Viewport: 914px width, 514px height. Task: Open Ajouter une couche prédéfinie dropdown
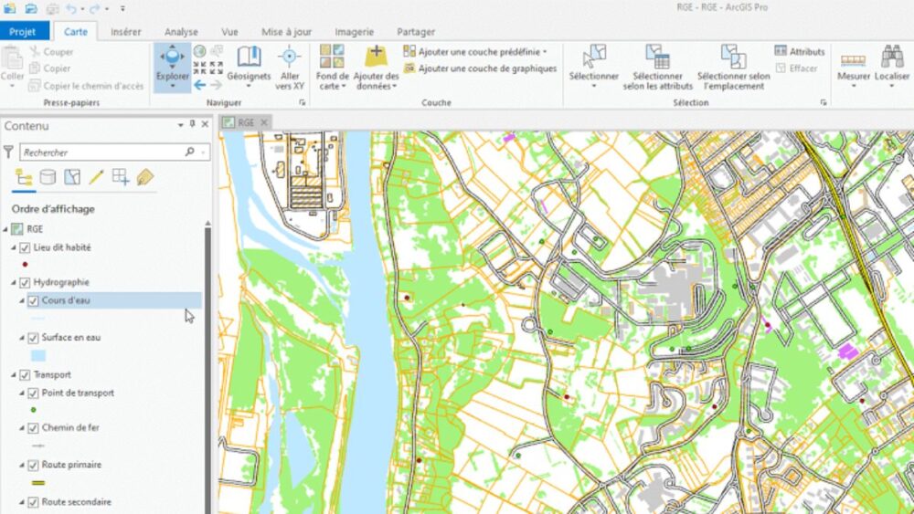click(x=475, y=52)
